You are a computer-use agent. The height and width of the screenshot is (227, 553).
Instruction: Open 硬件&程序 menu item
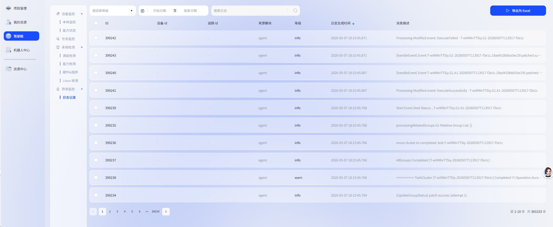(70, 72)
